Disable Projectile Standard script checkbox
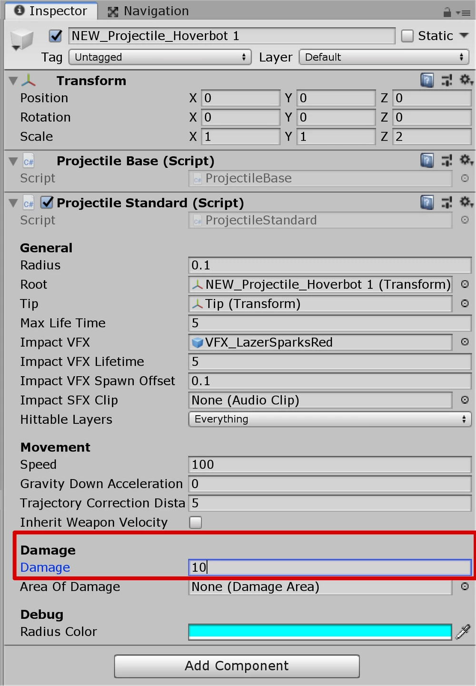The width and height of the screenshot is (476, 686). [47, 203]
